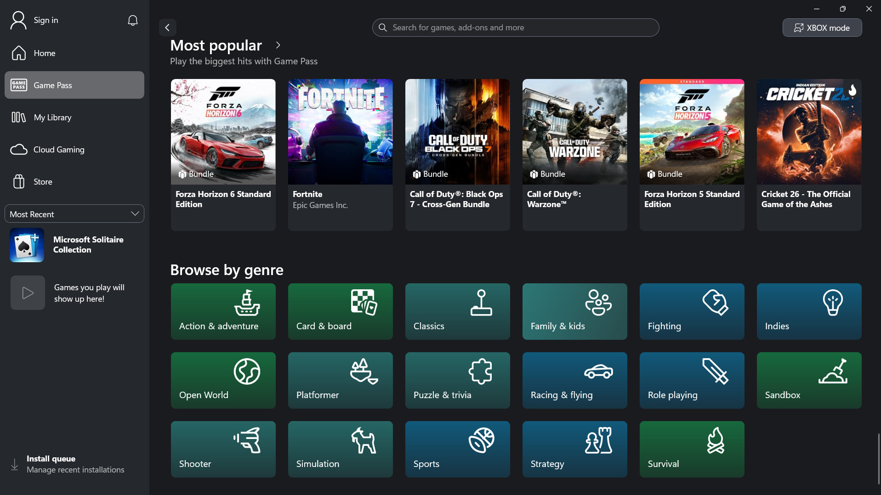
Task: Click the campfire icon on Survival
Action: (716, 440)
